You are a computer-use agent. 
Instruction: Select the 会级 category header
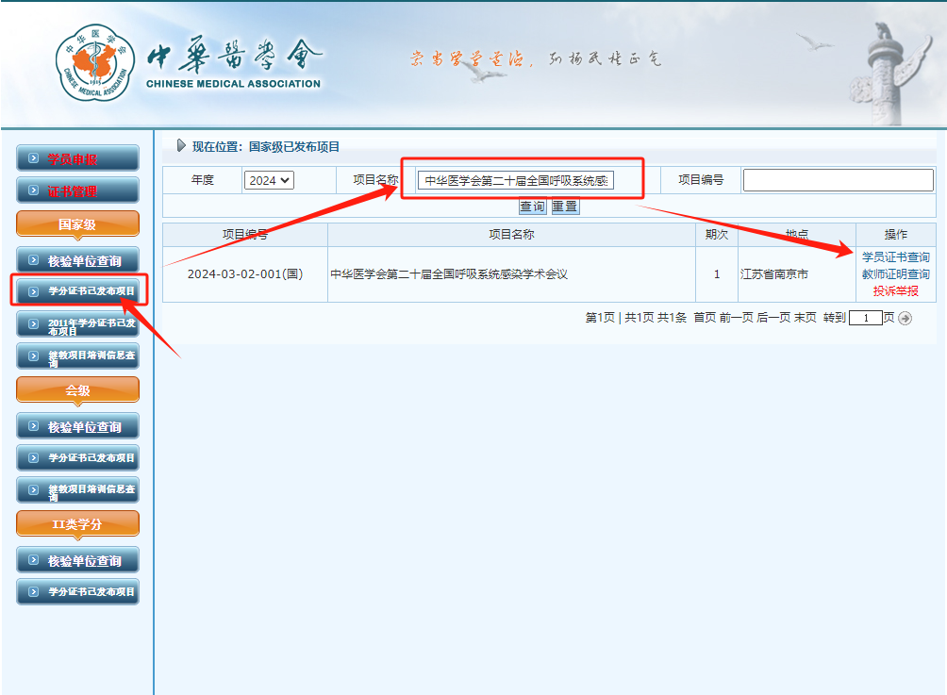point(76,389)
